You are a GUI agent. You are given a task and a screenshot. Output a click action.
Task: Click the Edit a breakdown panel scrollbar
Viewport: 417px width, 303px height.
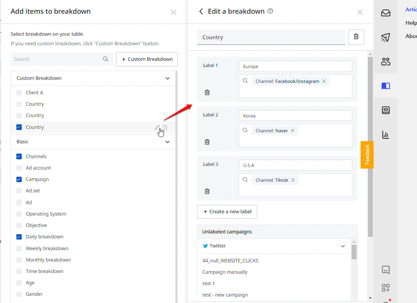pyautogui.click(x=370, y=147)
